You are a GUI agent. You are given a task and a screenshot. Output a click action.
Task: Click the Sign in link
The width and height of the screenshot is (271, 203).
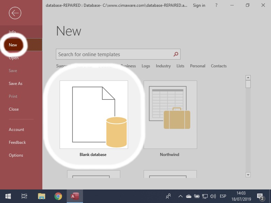pyautogui.click(x=199, y=5)
